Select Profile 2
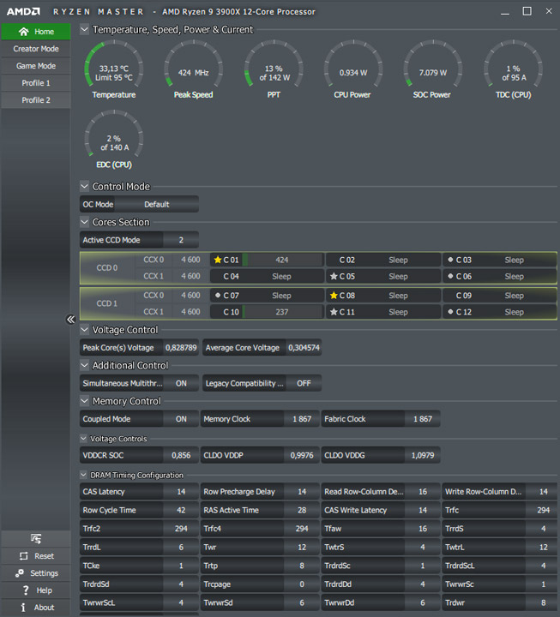This screenshot has width=560, height=617. (36, 100)
